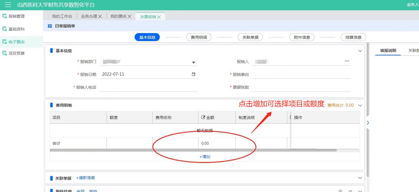Click the ellipsis icon beside 报销人

pyautogui.click(x=347, y=61)
